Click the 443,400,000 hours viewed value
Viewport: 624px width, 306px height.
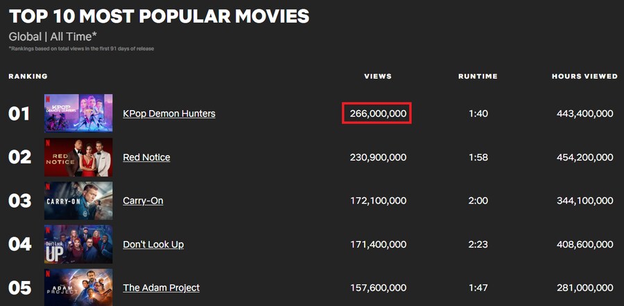[584, 114]
